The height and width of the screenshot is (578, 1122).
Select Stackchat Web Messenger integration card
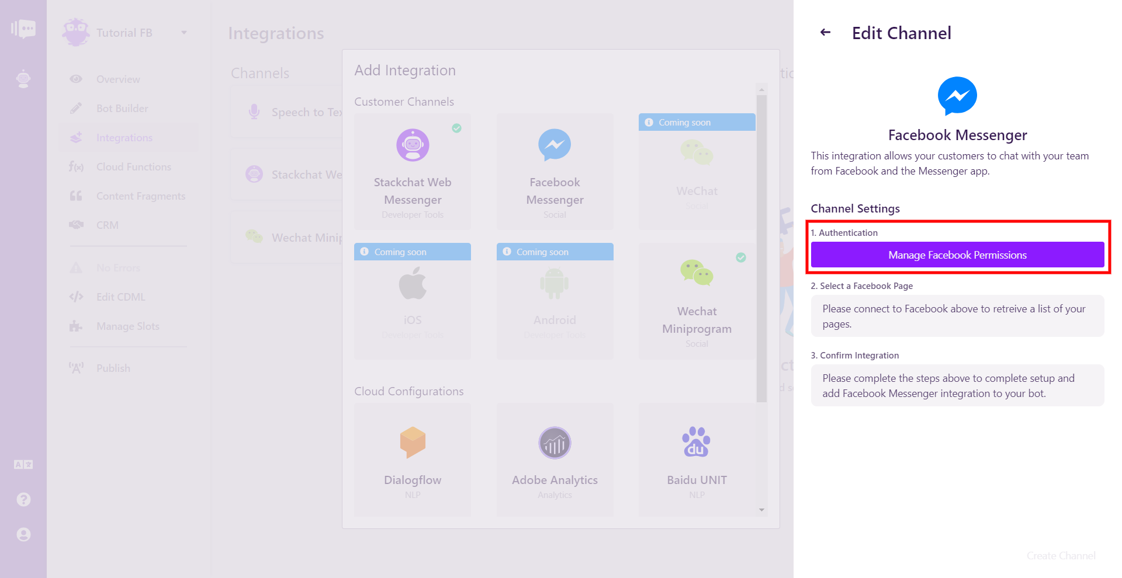[413, 172]
